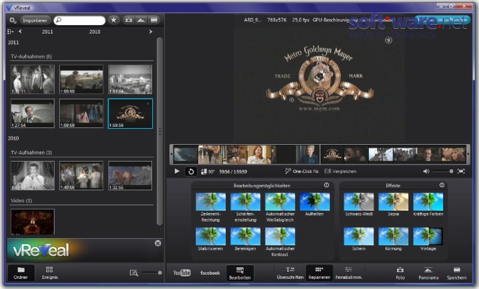The image size is (479, 289).
Task: Toggle Vergleichen compare view
Action: click(x=340, y=171)
